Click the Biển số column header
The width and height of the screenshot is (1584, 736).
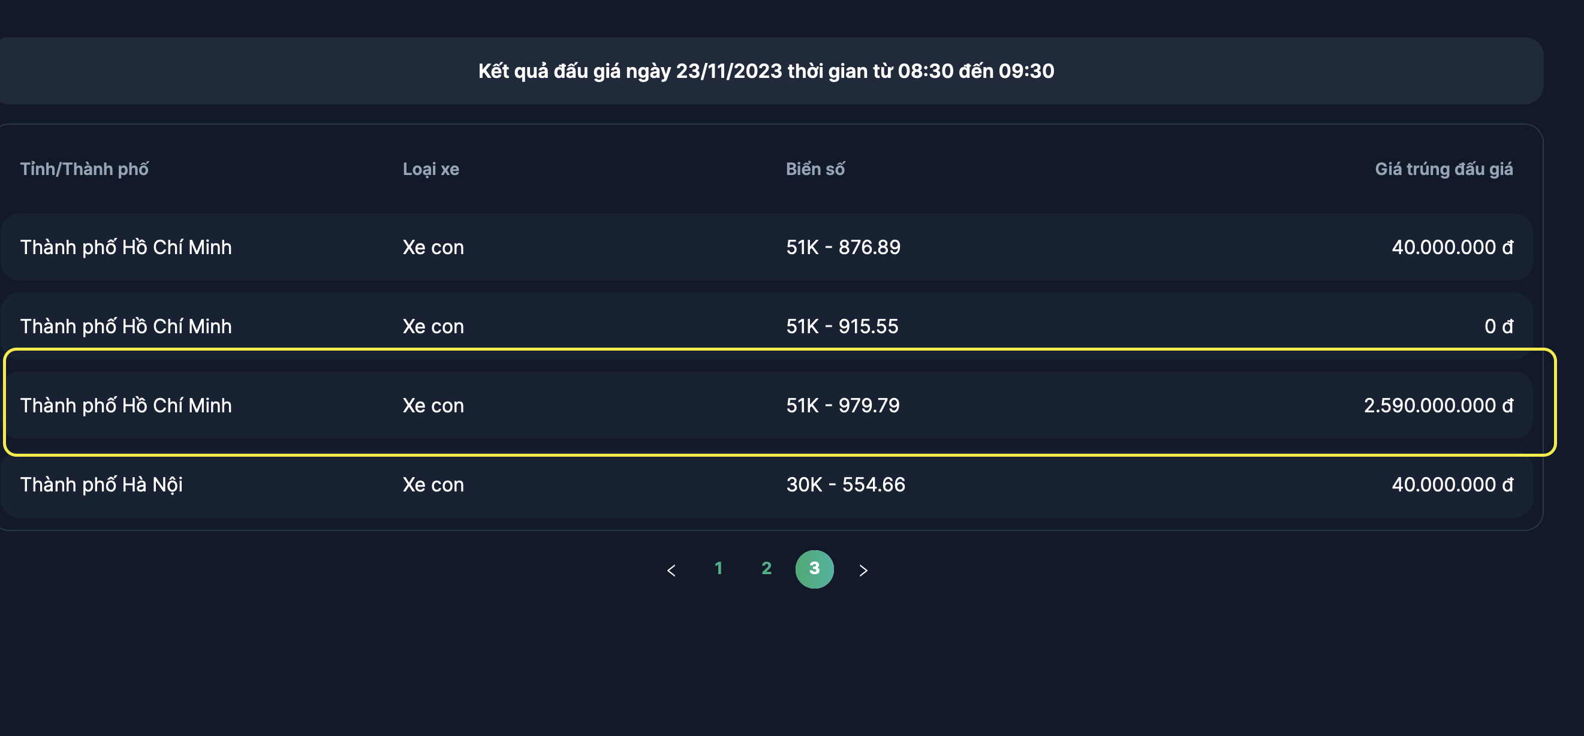click(815, 169)
